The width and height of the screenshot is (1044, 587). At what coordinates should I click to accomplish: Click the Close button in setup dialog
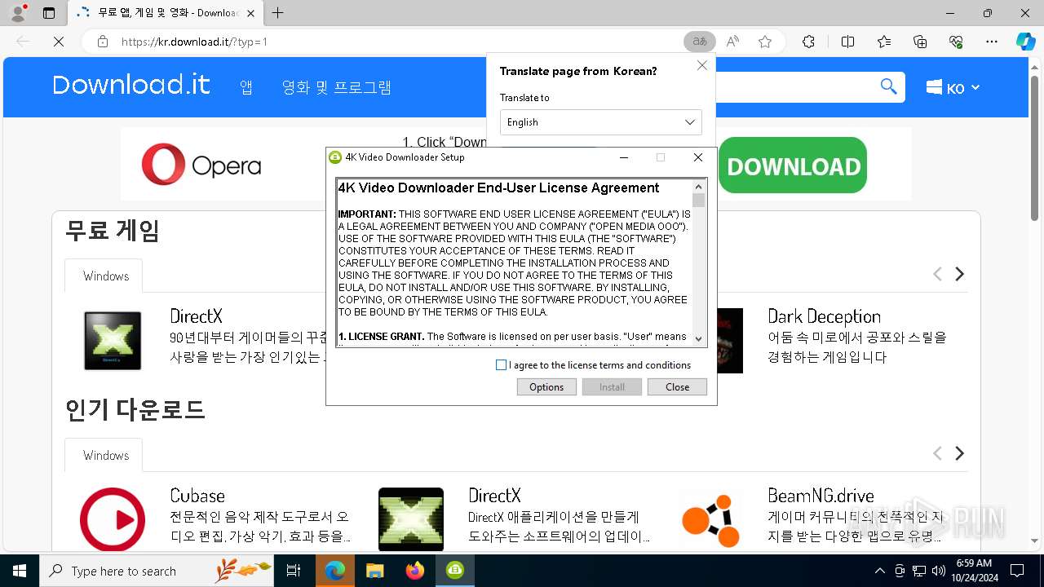(677, 387)
